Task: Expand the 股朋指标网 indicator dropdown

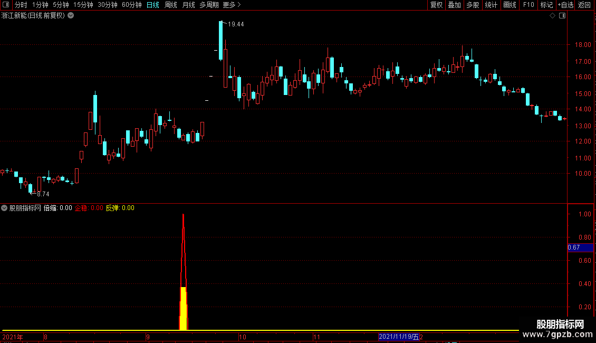Action: point(4,208)
